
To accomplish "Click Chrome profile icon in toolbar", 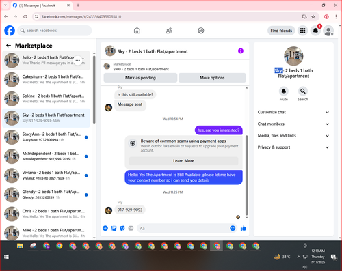I will coord(326,16).
